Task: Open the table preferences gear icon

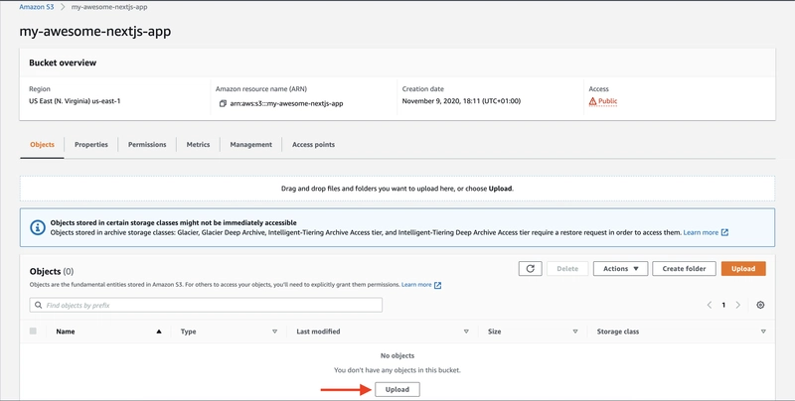Action: (x=760, y=305)
